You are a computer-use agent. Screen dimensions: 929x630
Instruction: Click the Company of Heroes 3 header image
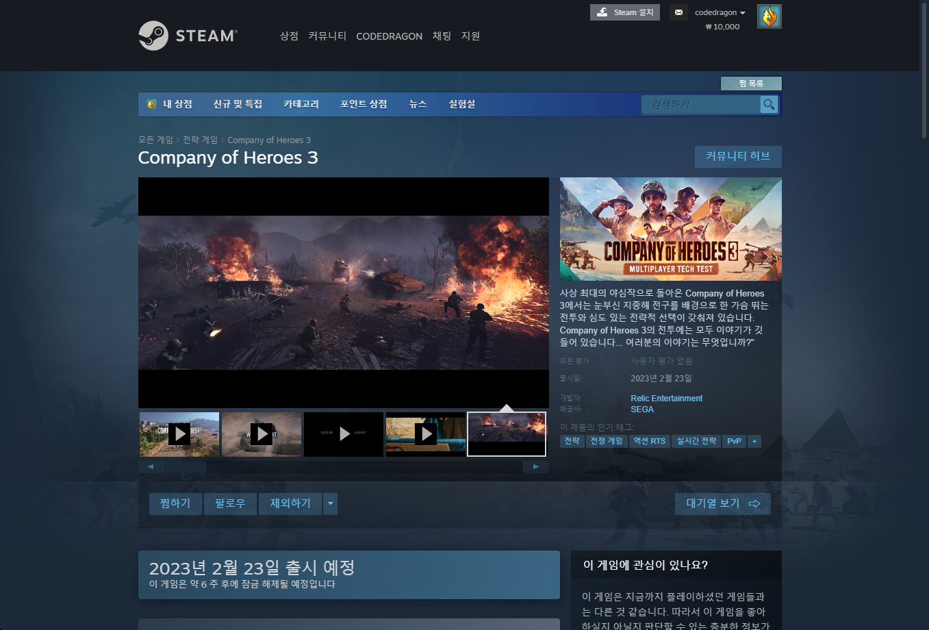pyautogui.click(x=671, y=229)
